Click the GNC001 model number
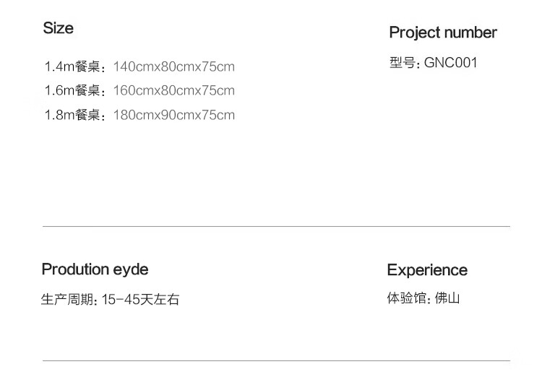This screenshot has width=542, height=390. (x=451, y=63)
